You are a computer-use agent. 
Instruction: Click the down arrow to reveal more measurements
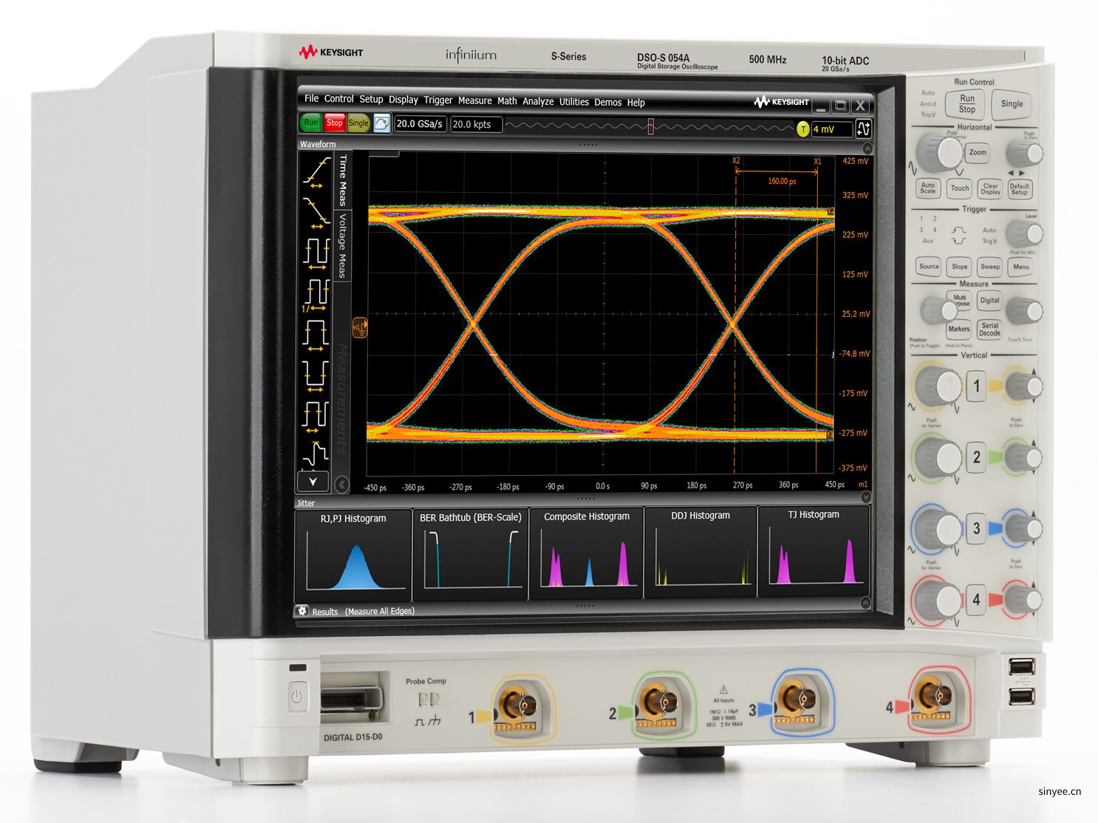[312, 481]
